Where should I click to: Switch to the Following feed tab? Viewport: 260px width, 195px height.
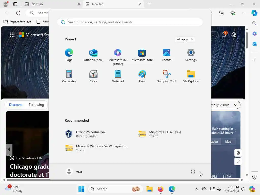[x=36, y=105]
